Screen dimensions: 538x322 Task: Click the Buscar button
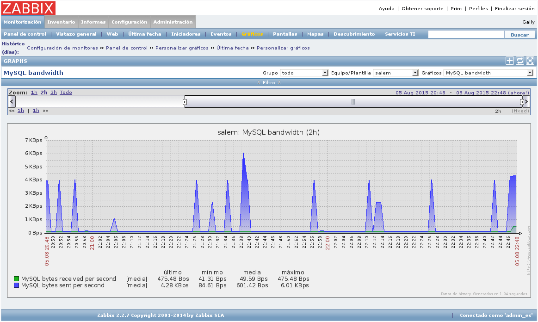519,34
